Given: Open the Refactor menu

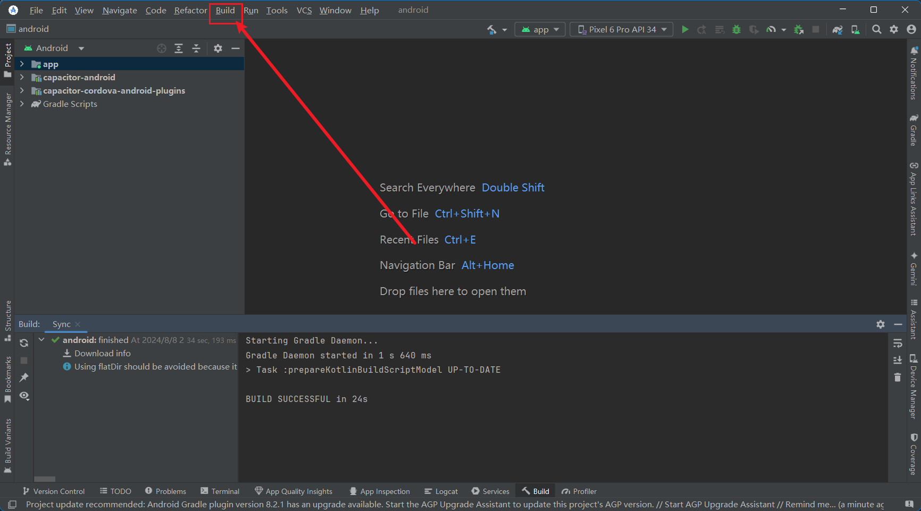Looking at the screenshot, I should (190, 11).
